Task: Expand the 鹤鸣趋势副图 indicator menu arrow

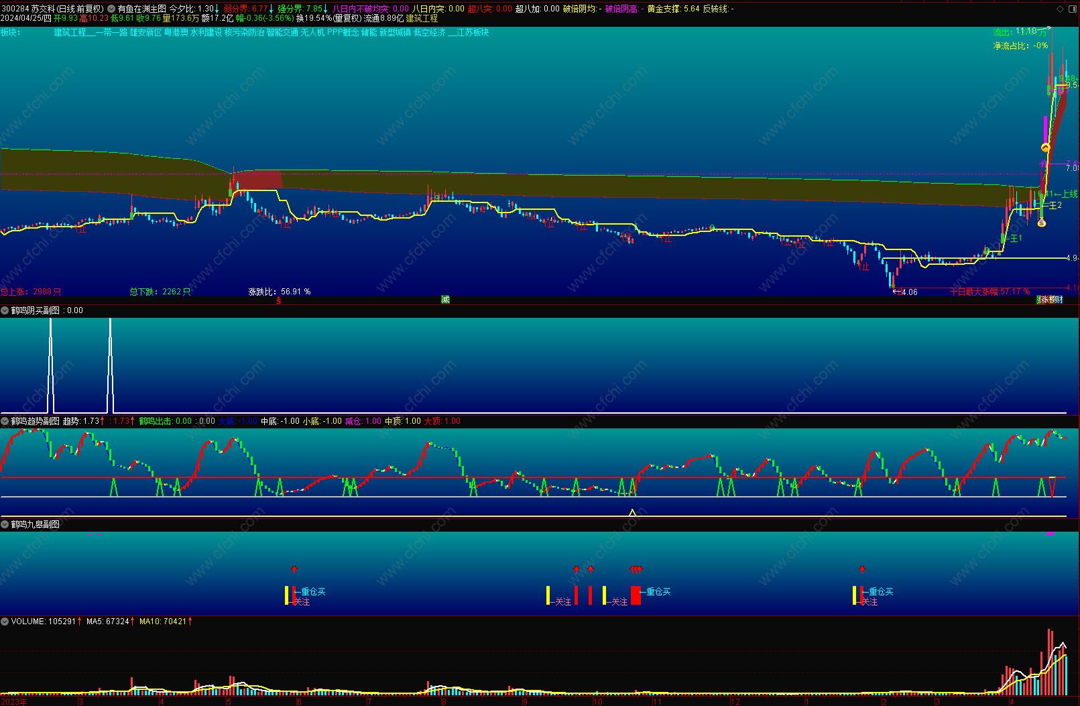Action: (x=5, y=421)
